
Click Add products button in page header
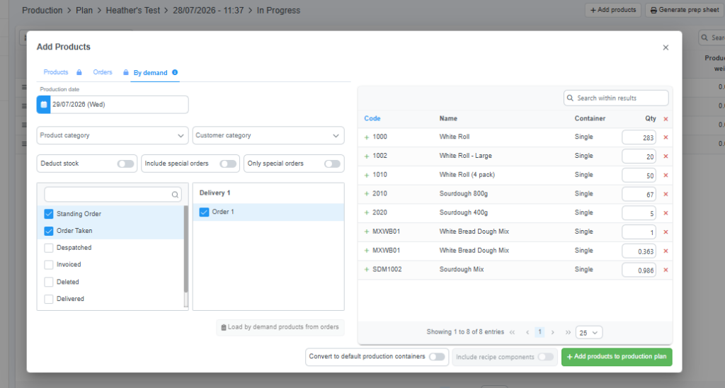[x=613, y=10]
